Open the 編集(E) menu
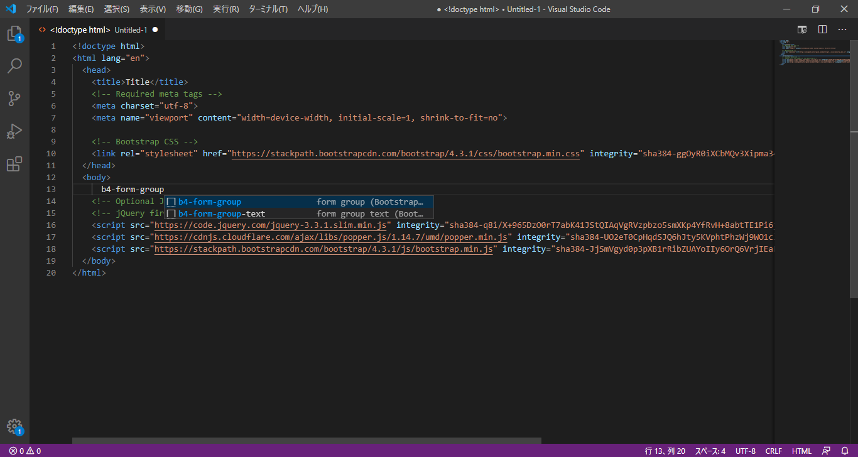The image size is (858, 457). click(81, 9)
